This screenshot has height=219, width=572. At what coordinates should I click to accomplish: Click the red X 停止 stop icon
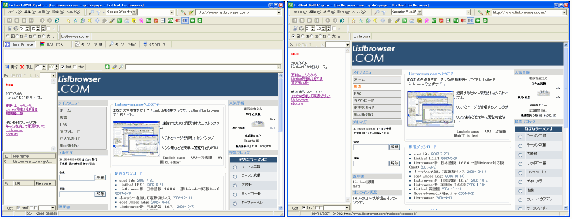(x=22, y=67)
